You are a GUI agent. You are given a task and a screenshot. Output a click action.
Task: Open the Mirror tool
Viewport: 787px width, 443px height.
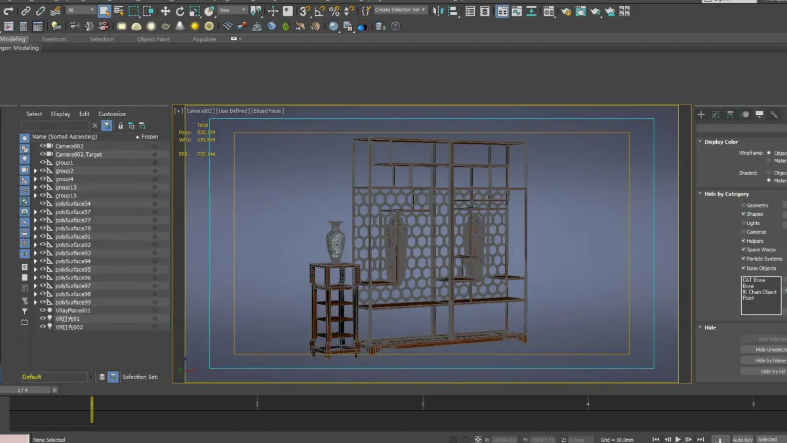tap(438, 11)
